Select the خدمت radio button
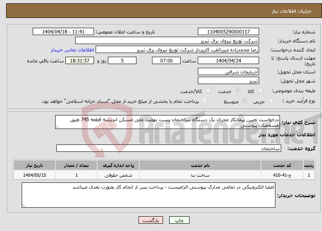The width and height of the screenshot is (322, 231). (237, 91)
